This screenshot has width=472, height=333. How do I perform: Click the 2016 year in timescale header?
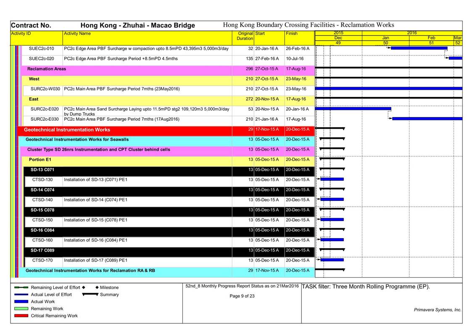pyautogui.click(x=412, y=33)
